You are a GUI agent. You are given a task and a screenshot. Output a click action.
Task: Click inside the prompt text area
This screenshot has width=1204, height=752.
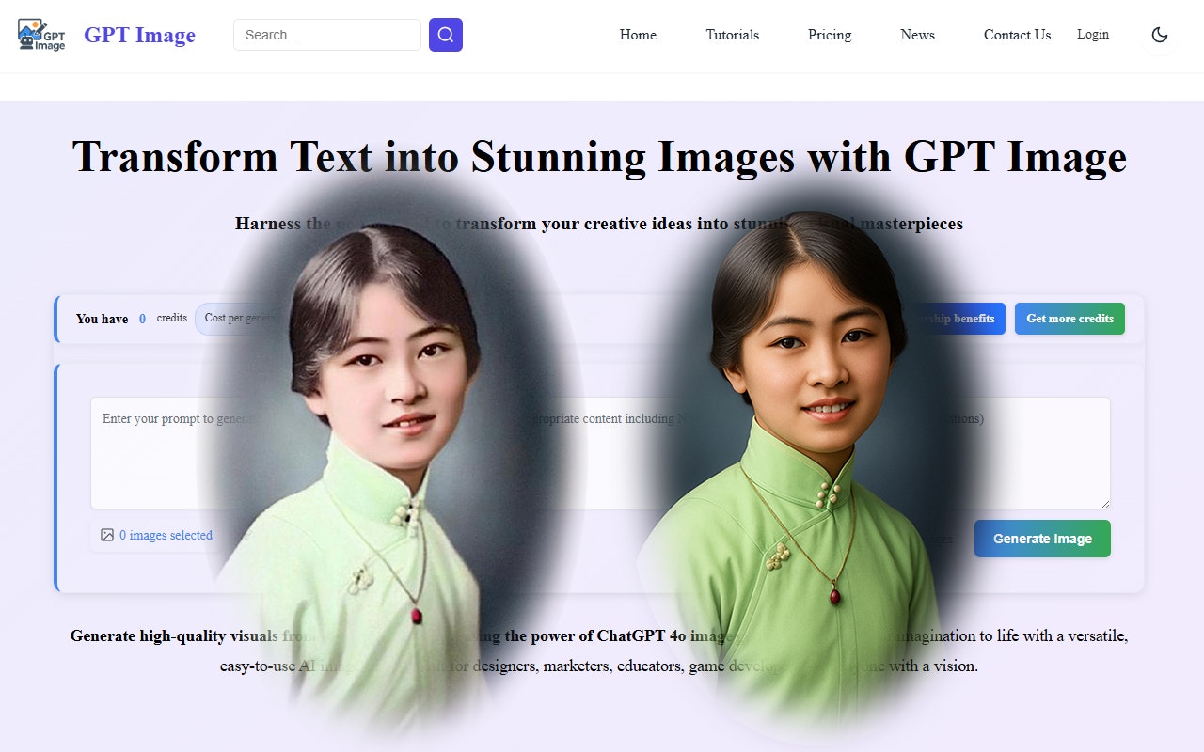coord(600,453)
